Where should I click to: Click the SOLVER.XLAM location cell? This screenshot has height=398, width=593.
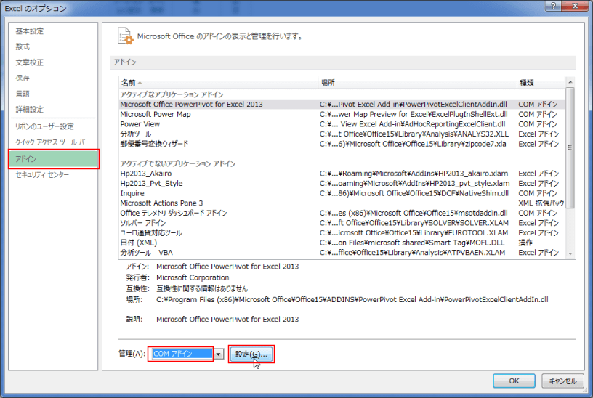pos(414,223)
